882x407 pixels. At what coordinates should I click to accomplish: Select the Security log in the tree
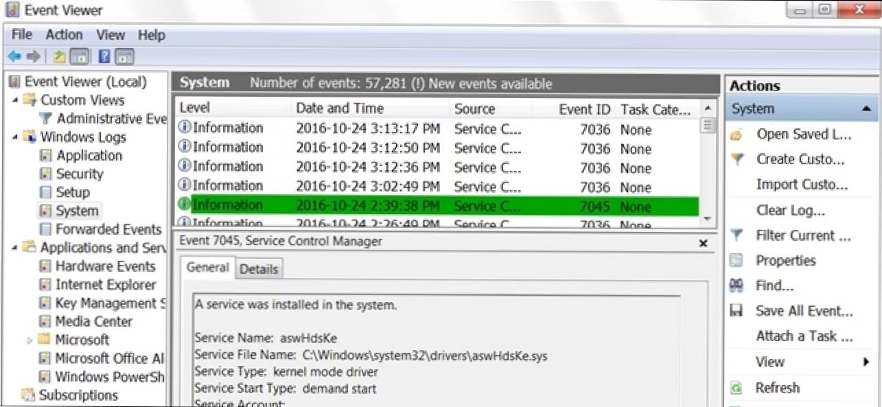pyautogui.click(x=79, y=174)
